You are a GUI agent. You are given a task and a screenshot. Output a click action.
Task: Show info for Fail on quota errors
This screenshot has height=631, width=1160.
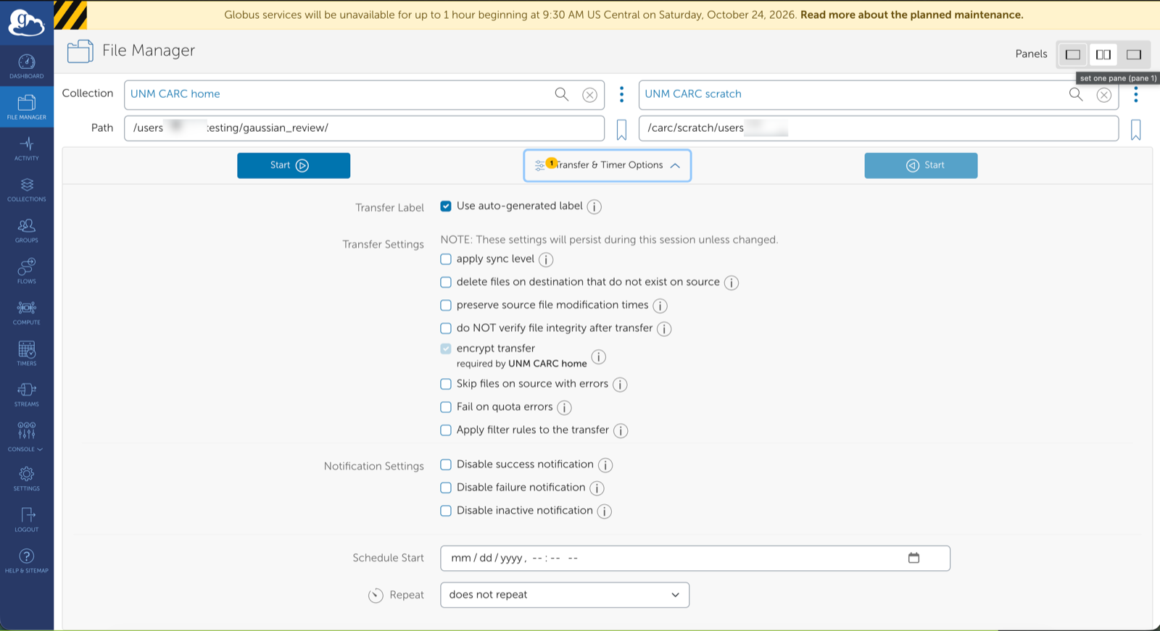click(564, 408)
